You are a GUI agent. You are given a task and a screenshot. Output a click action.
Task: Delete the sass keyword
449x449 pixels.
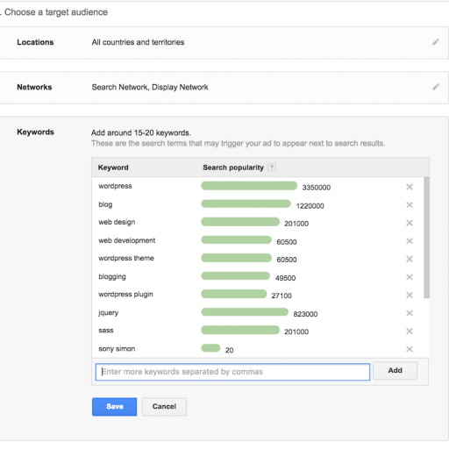[410, 331]
